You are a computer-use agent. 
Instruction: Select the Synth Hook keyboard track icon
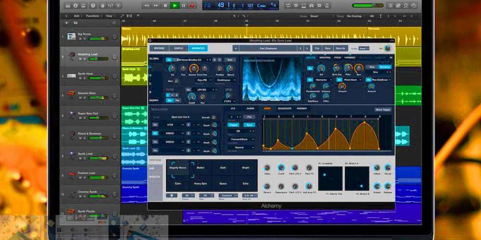[72, 75]
